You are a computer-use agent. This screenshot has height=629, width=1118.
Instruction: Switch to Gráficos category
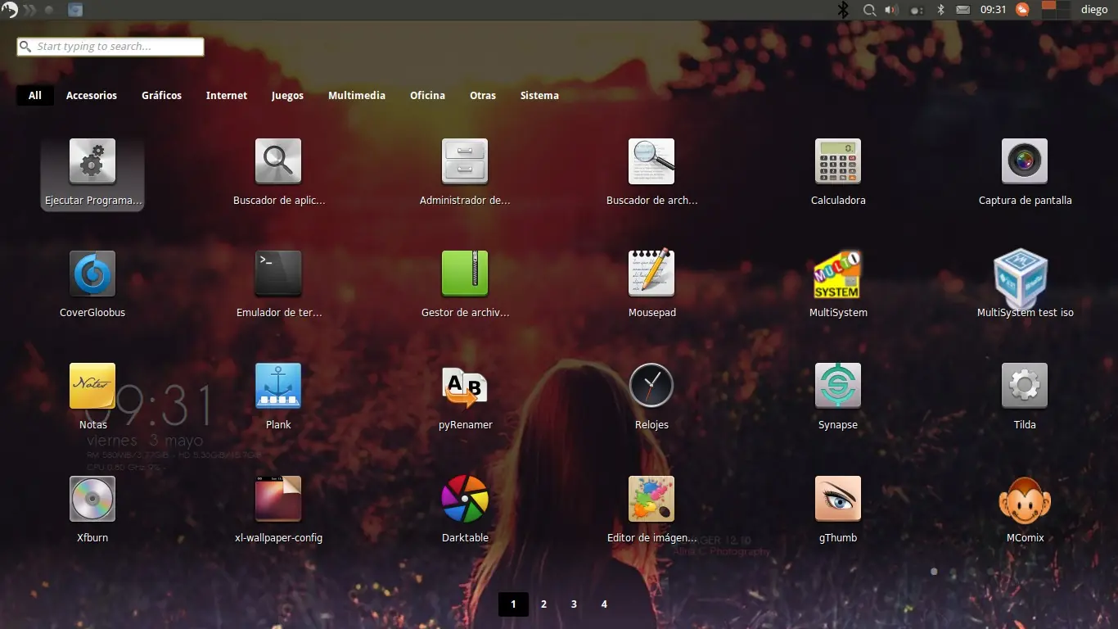click(x=161, y=96)
